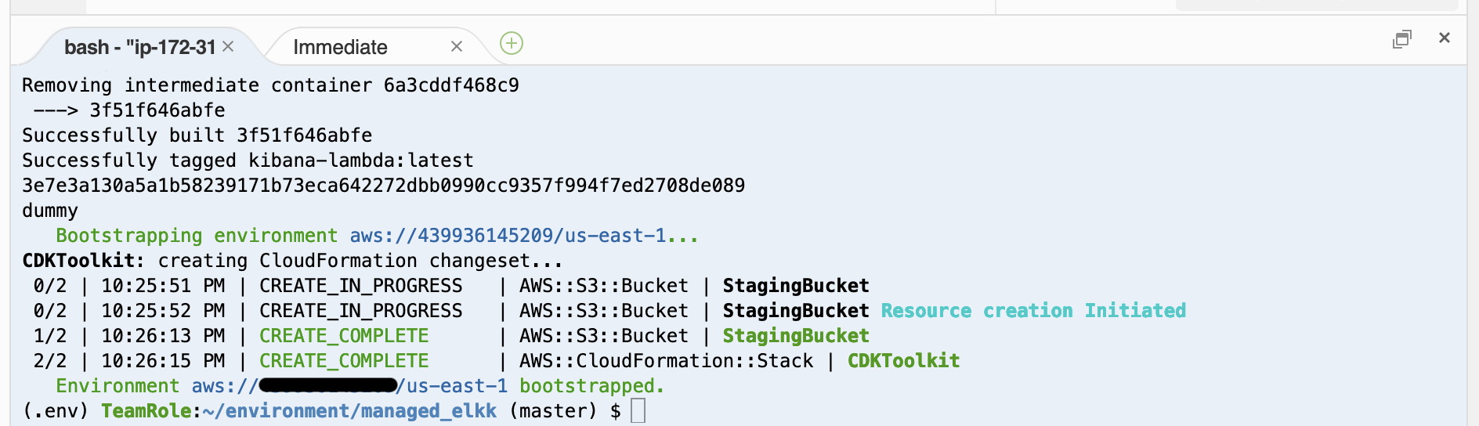Screen dimensions: 1479x426
Task: Switch to the bash "ip-172-31" terminal tab
Action: click(139, 47)
